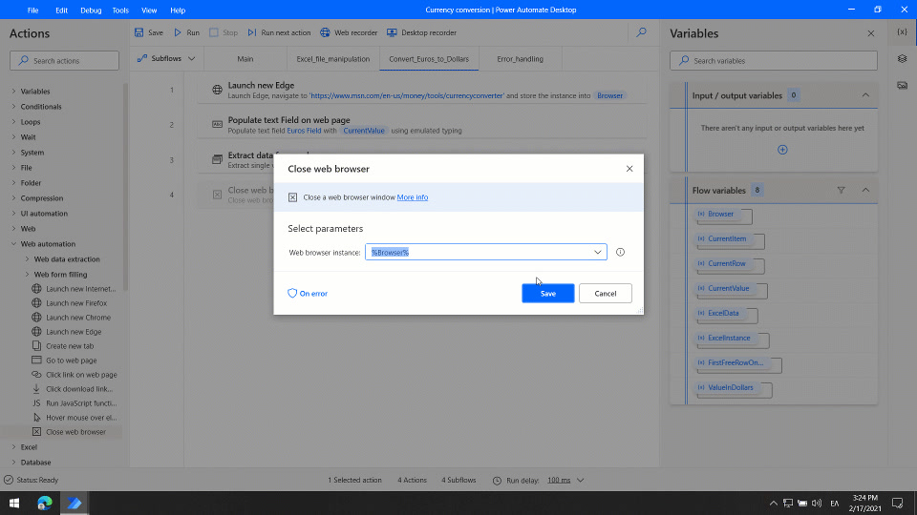Click the Save toolbar icon

coord(139,32)
